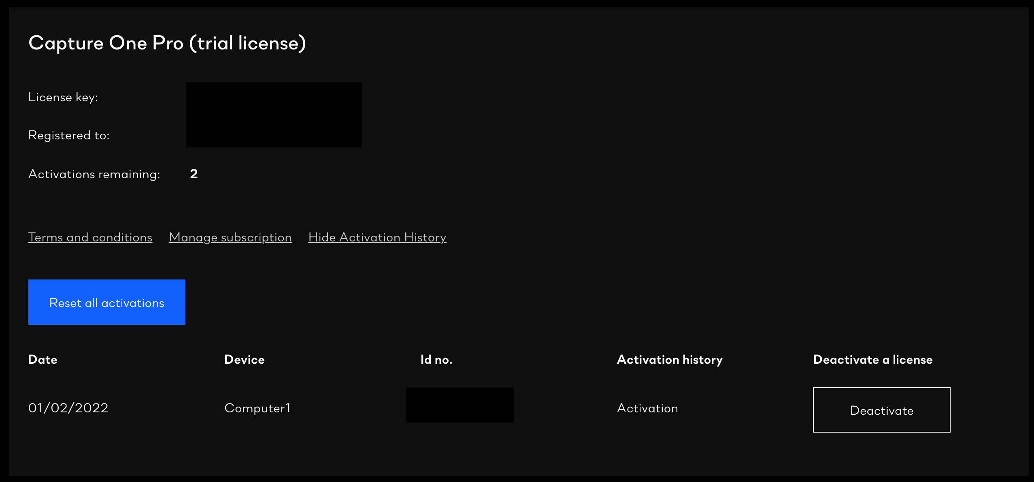Click the Reset all activations button
This screenshot has height=482, width=1034.
[107, 302]
